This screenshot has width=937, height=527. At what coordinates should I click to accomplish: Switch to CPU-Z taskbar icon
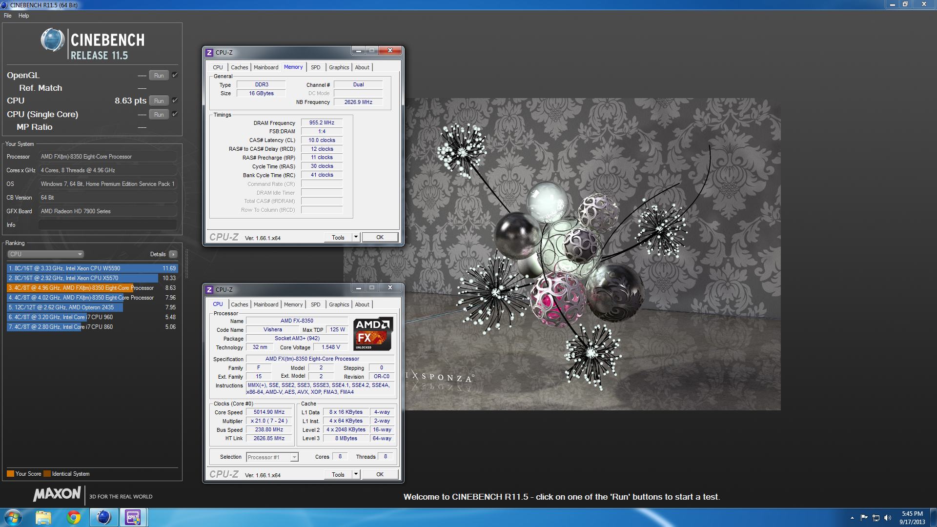133,517
